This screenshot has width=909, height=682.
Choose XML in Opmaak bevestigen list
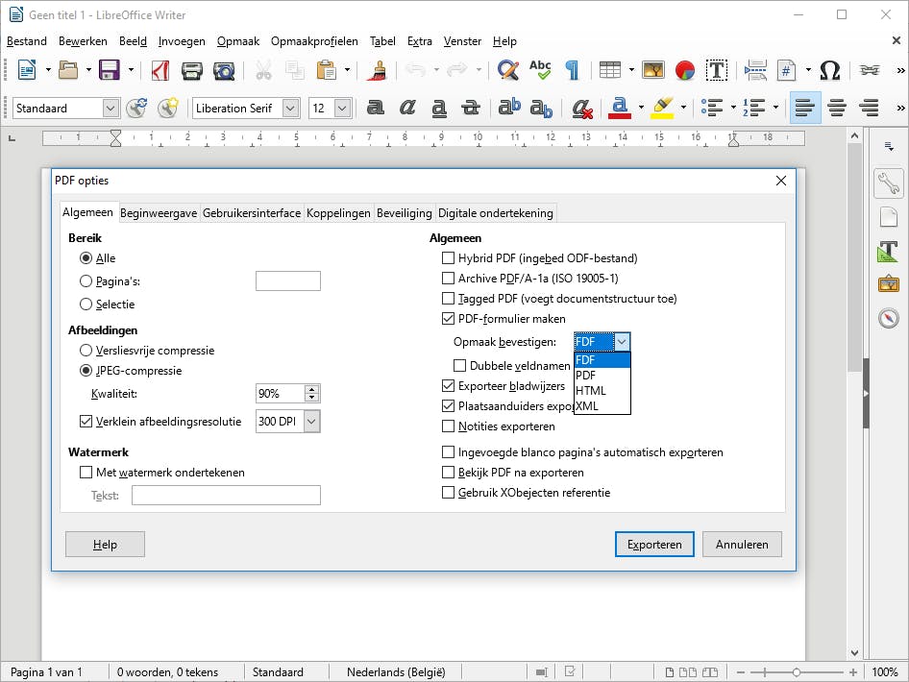coord(602,406)
